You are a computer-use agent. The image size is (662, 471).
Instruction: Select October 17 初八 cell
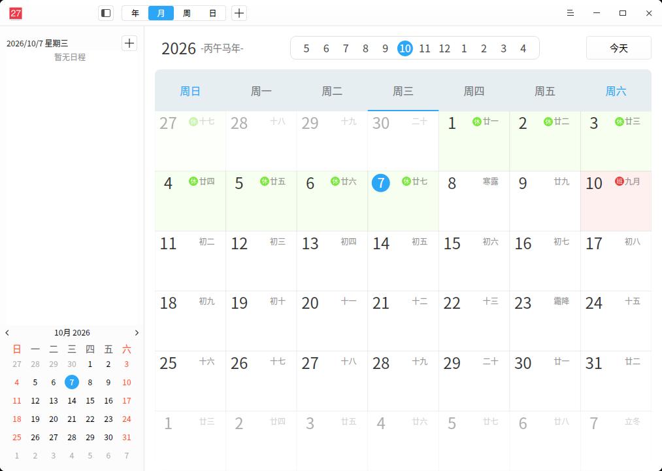tap(616, 261)
